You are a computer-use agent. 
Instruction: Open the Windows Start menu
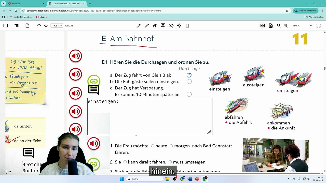tap(122, 179)
